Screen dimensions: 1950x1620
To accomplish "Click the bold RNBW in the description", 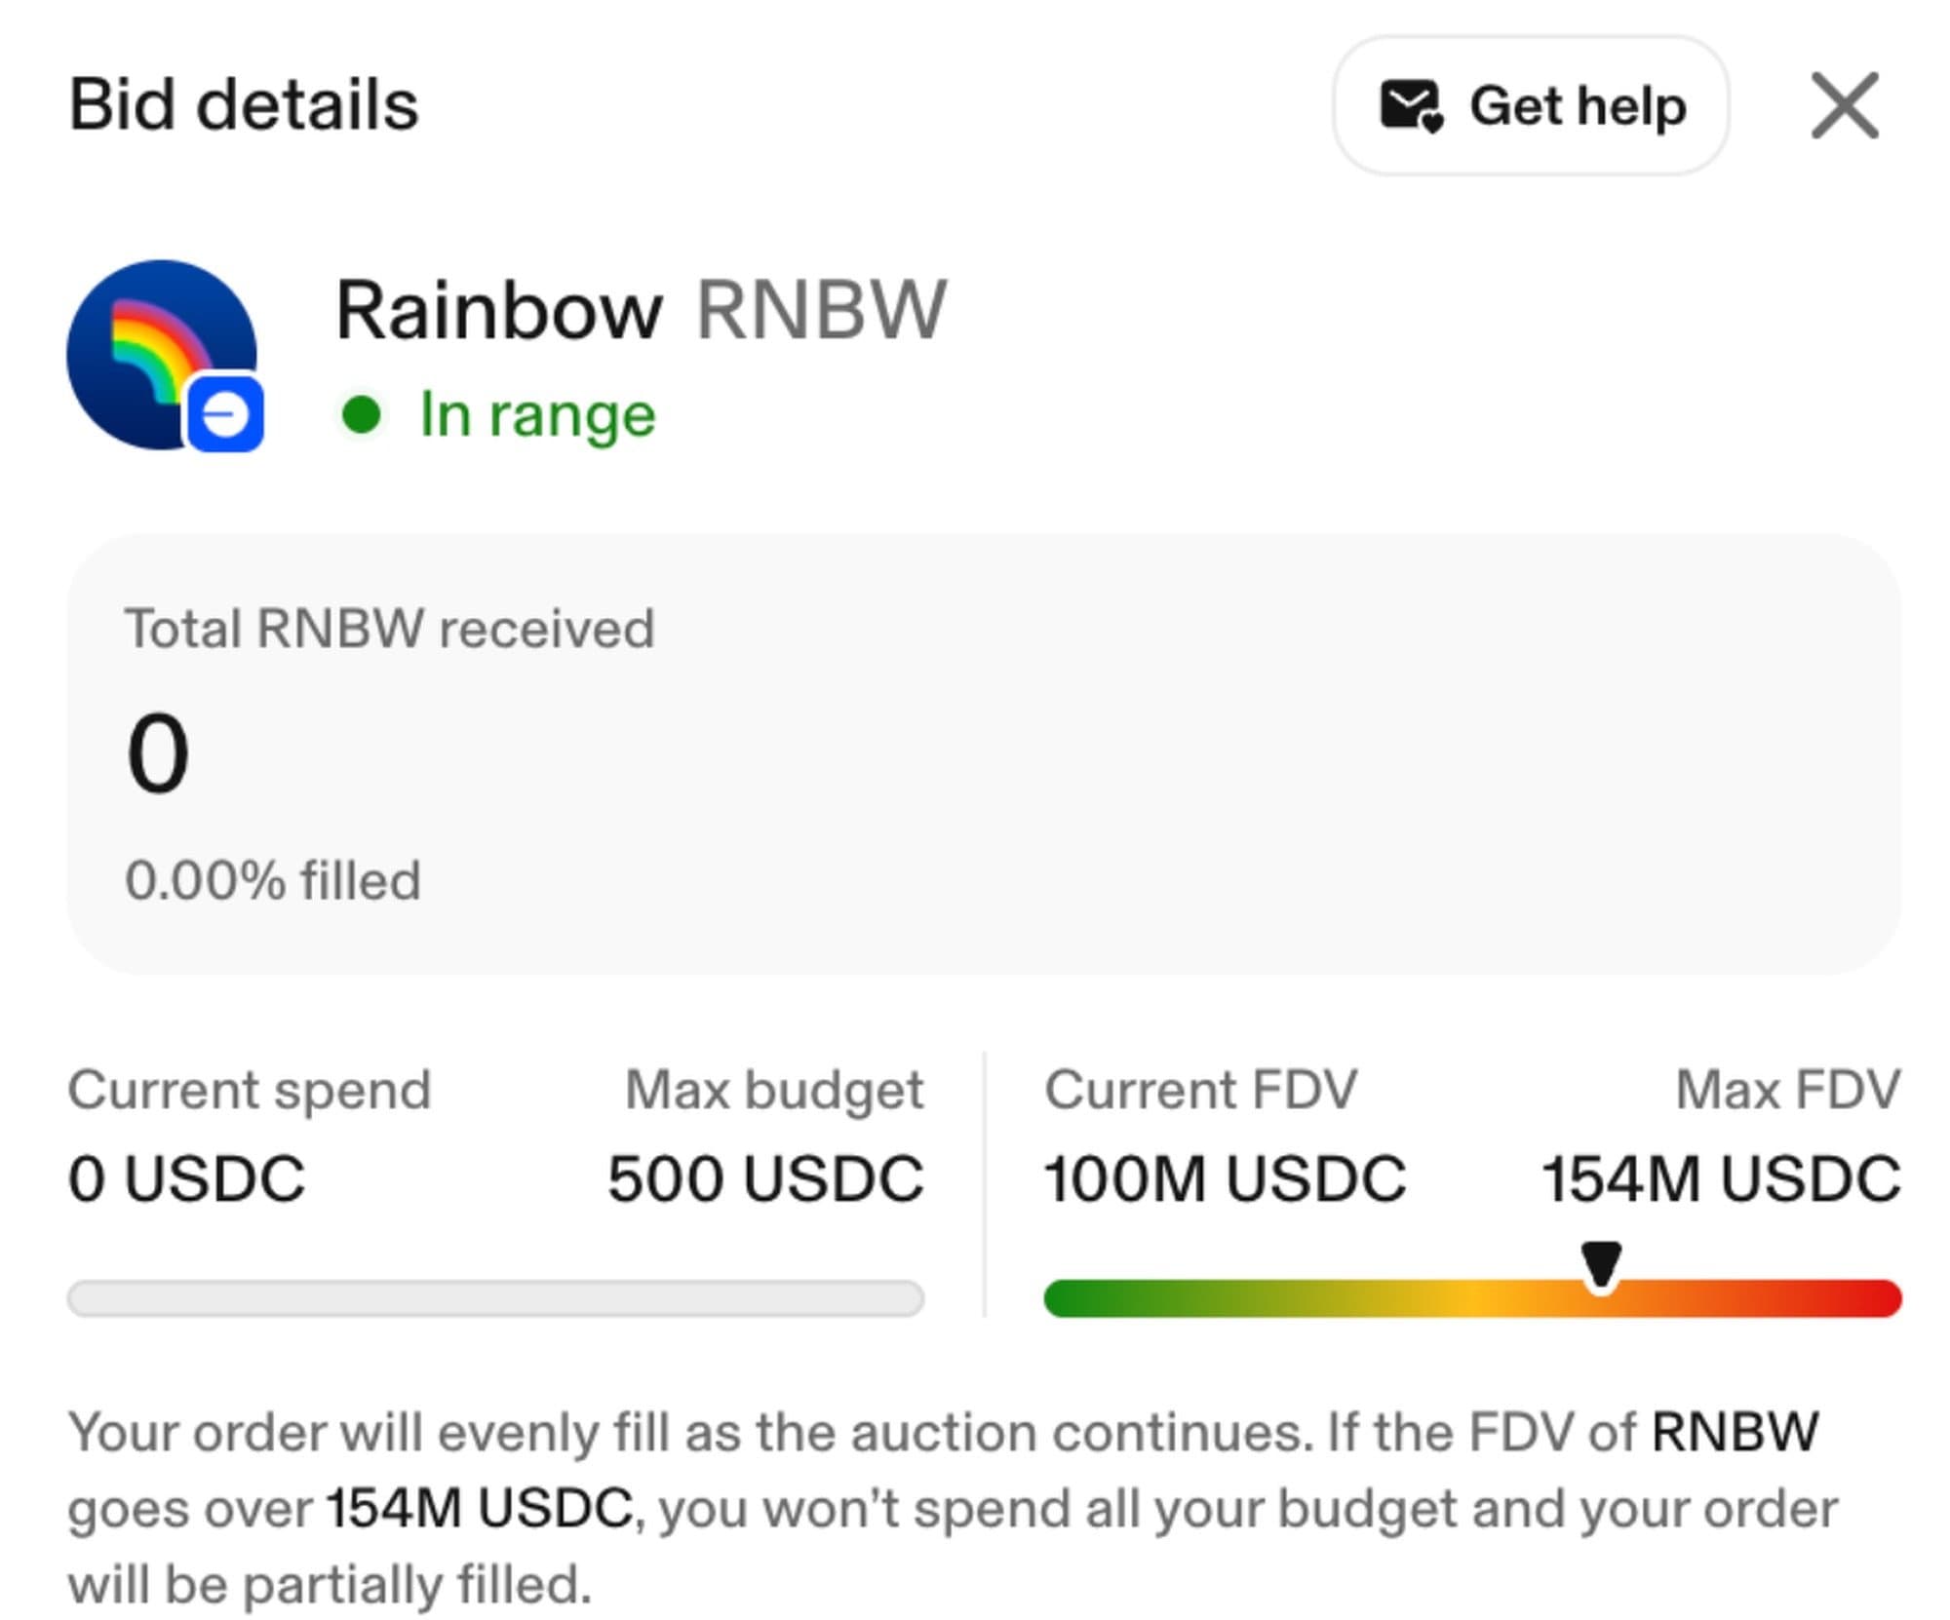I will [x=1735, y=1432].
